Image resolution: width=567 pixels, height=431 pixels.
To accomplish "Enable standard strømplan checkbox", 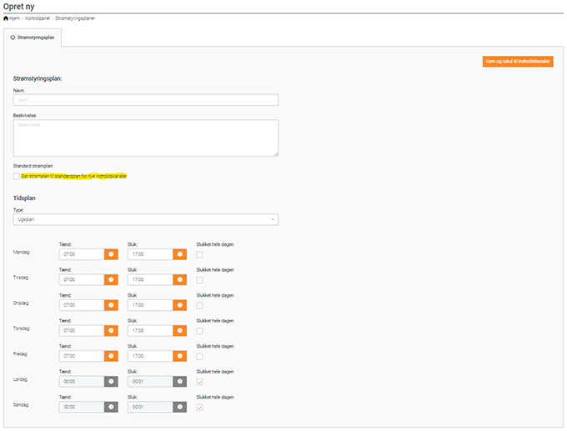I will 17,176.
